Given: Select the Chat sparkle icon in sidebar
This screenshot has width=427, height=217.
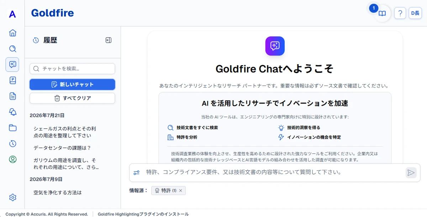Looking at the screenshot, I should 12,65.
